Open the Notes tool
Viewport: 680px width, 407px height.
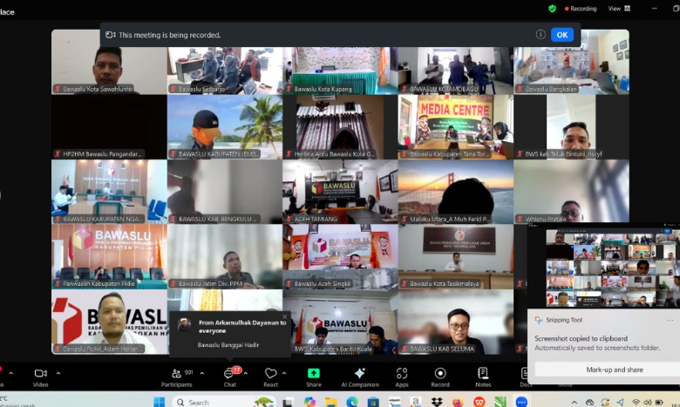(x=483, y=376)
